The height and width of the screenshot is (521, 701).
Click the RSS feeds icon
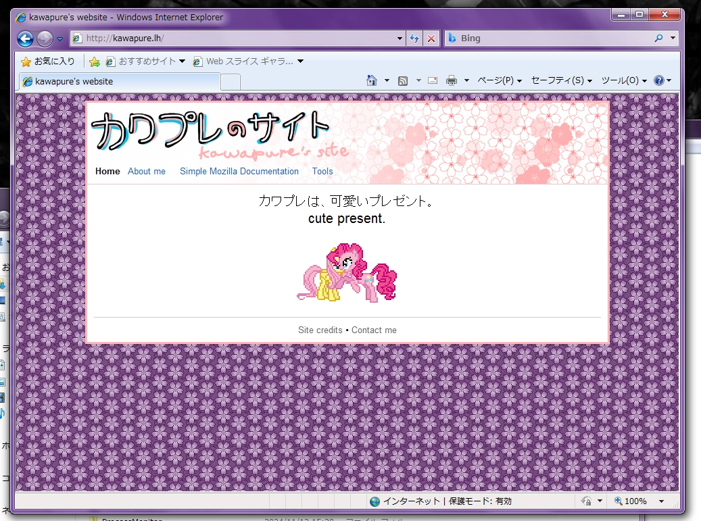[x=403, y=81]
